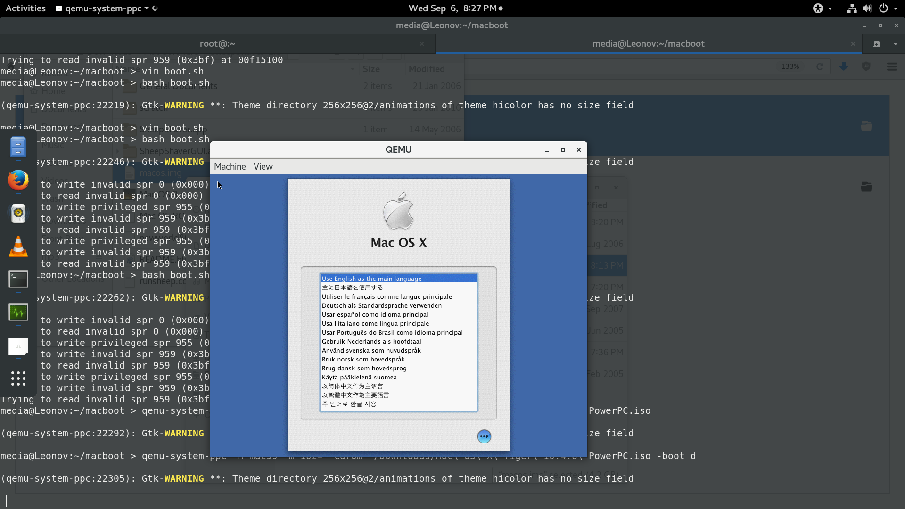Select Utiliser le français comme langue principale
This screenshot has width=905, height=509.
tap(398, 296)
